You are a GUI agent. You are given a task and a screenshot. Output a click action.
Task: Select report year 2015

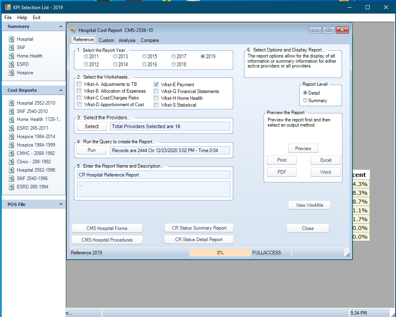coord(144,56)
